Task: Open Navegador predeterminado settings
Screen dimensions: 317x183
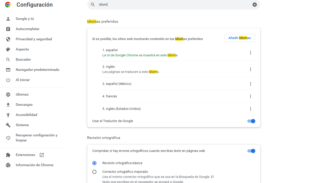Action: [x=37, y=70]
